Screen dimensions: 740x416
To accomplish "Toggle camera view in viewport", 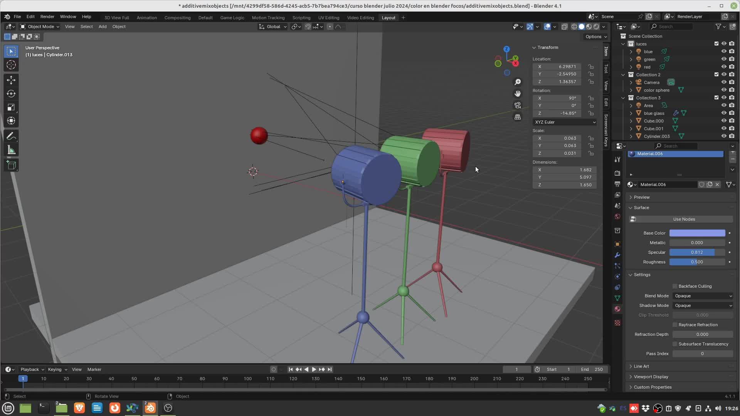I will coord(518,105).
